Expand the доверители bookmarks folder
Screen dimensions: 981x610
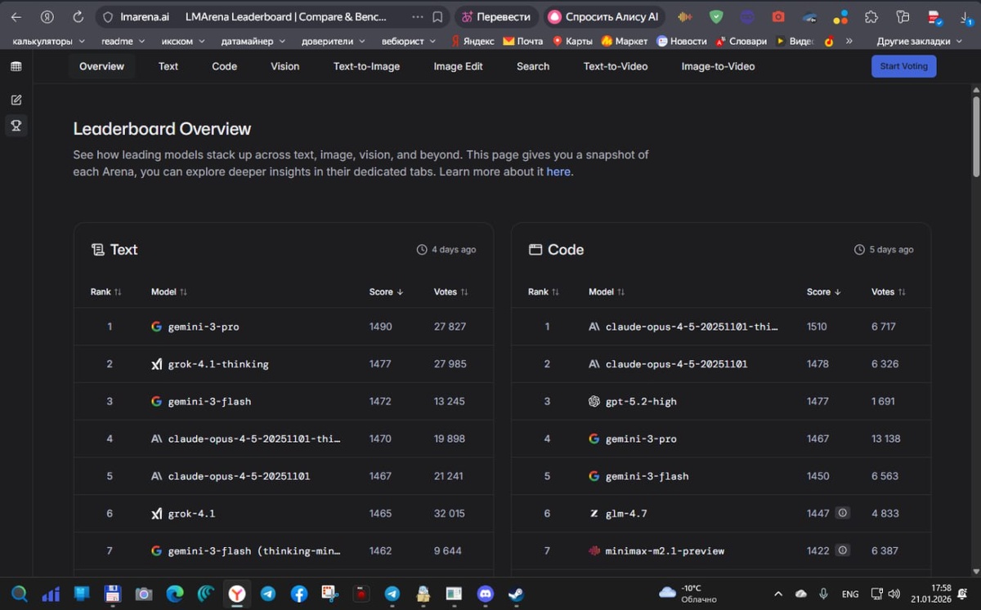[x=334, y=41]
